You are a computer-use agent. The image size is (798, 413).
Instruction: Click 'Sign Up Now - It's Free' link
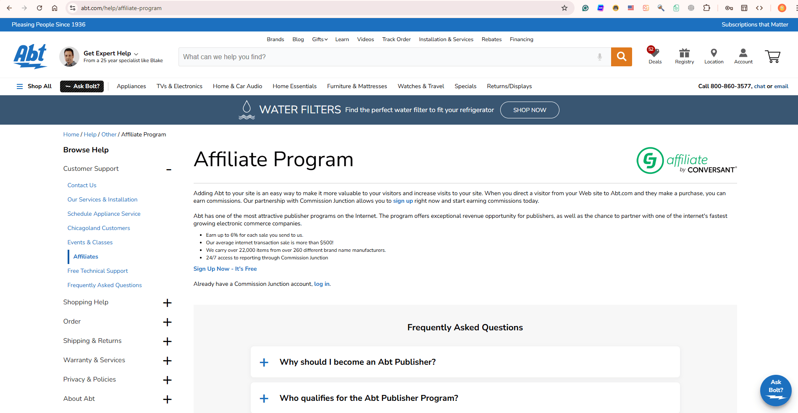click(225, 269)
